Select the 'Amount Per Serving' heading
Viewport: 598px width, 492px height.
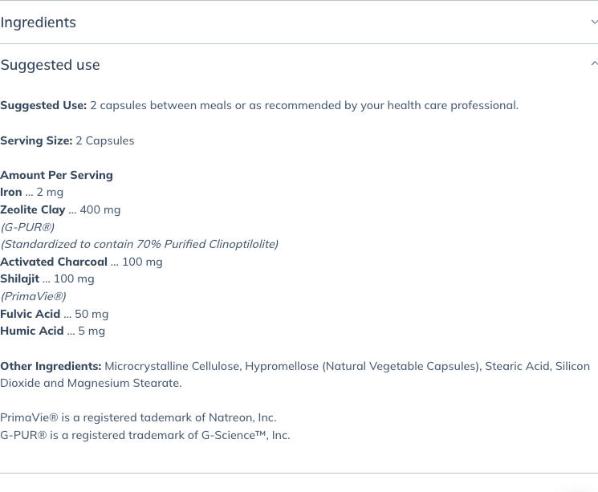click(x=56, y=175)
